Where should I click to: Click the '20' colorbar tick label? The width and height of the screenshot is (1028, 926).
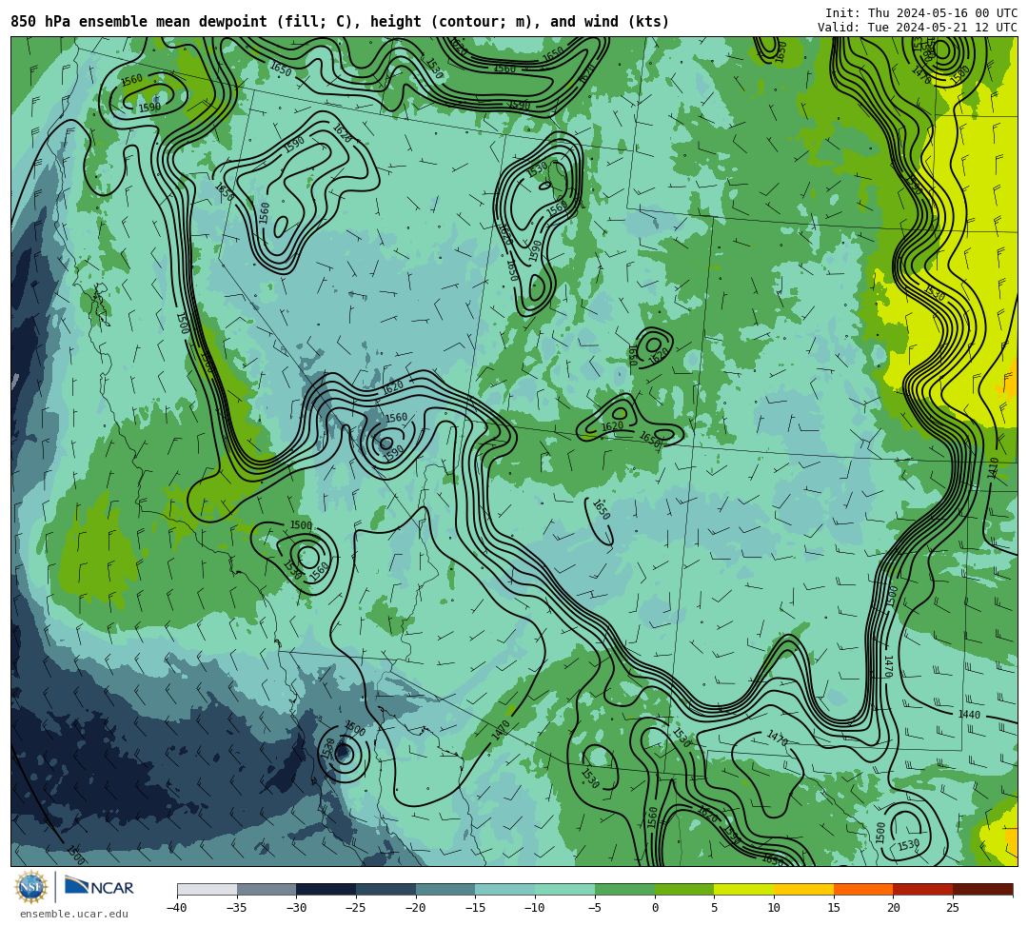tap(893, 908)
